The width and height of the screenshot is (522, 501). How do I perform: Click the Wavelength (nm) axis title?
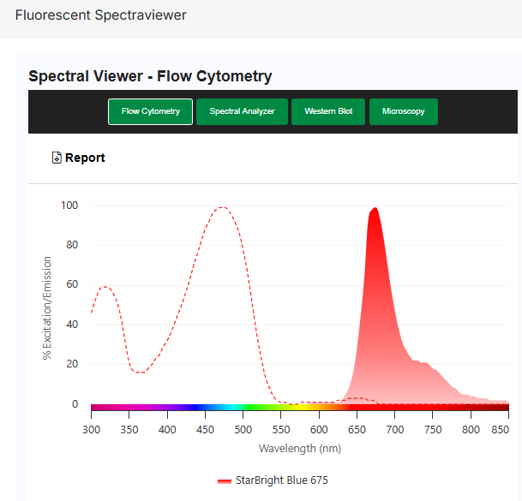click(298, 448)
